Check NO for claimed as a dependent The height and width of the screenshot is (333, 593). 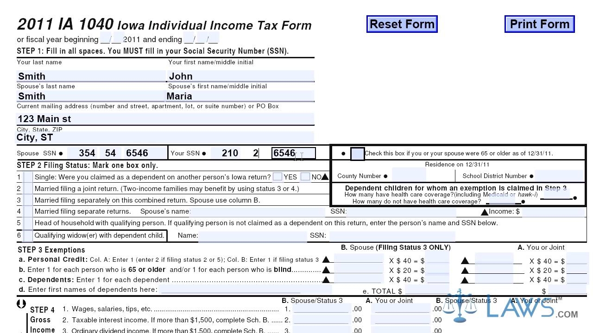pos(305,176)
